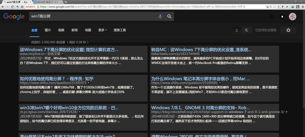
Task: Show private results with the person icon
Action: (237, 30)
